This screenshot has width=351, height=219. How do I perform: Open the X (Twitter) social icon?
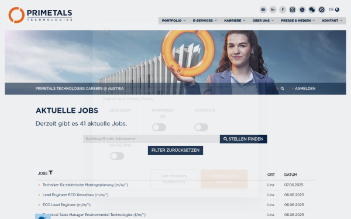point(302,9)
